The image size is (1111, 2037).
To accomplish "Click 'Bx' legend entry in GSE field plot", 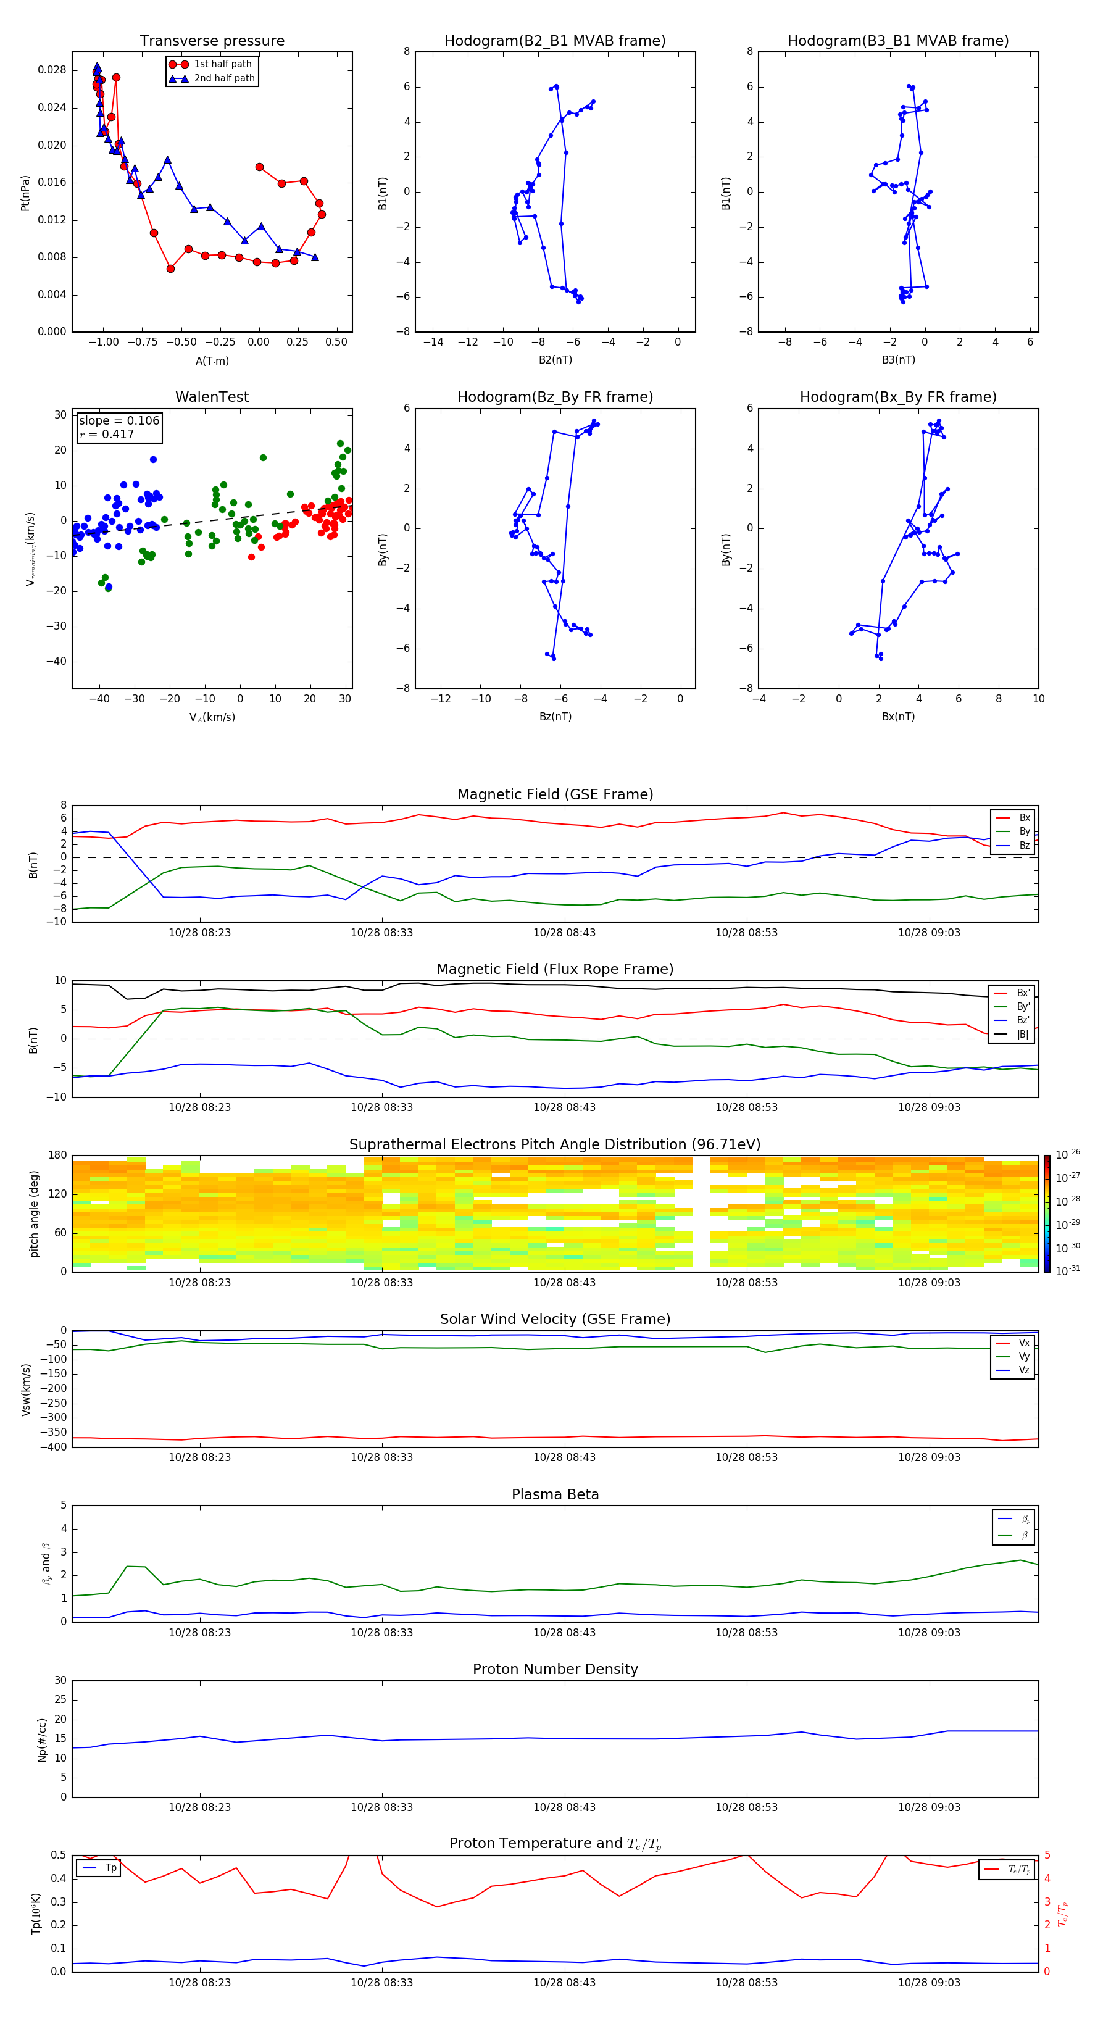I will tap(1013, 819).
